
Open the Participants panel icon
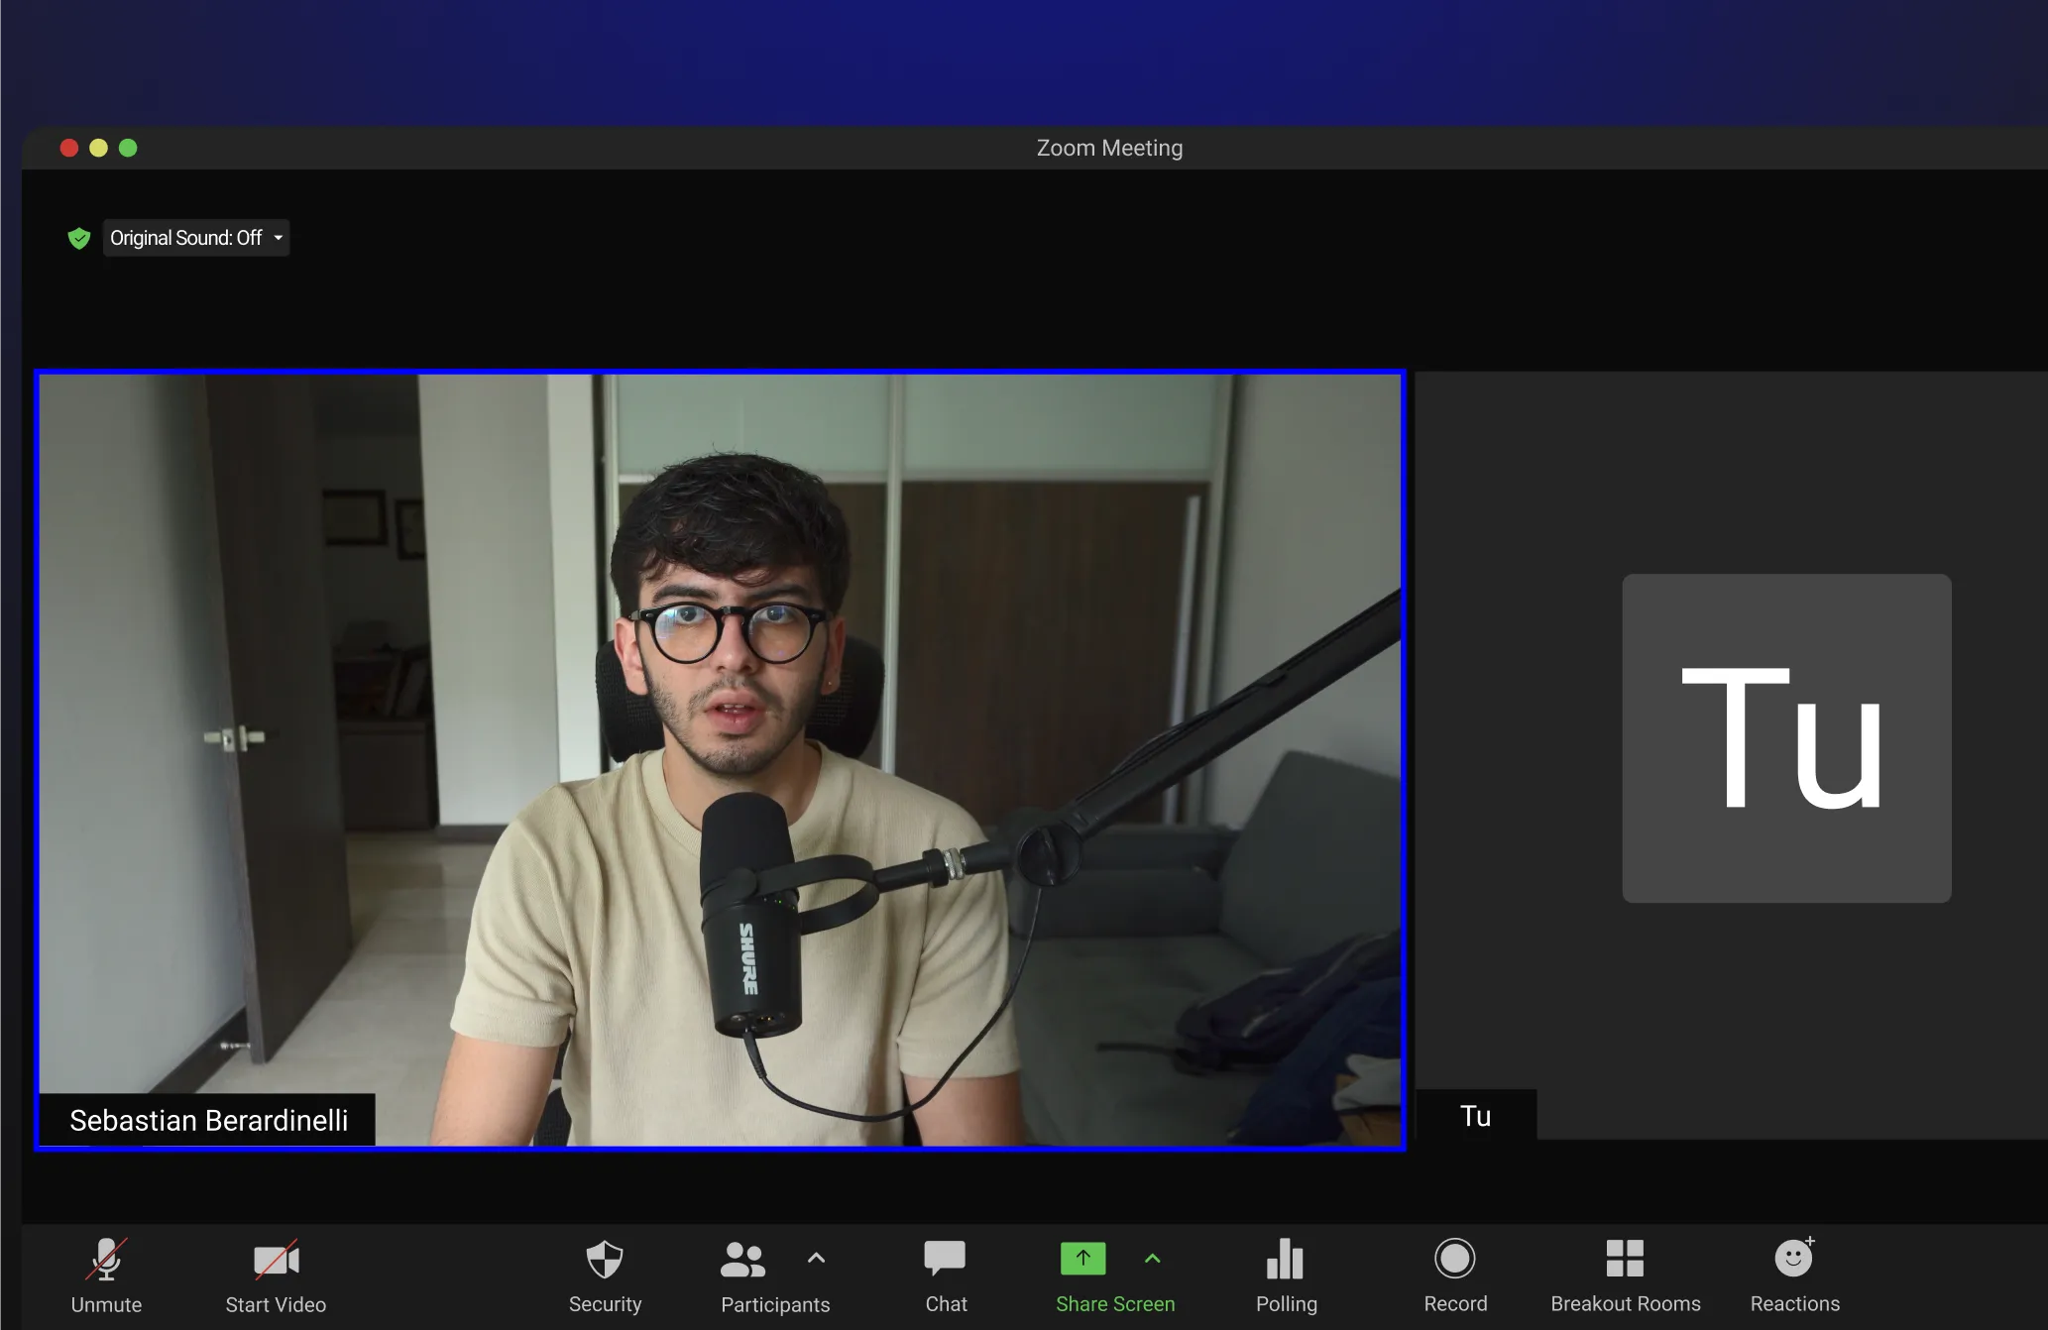(742, 1261)
